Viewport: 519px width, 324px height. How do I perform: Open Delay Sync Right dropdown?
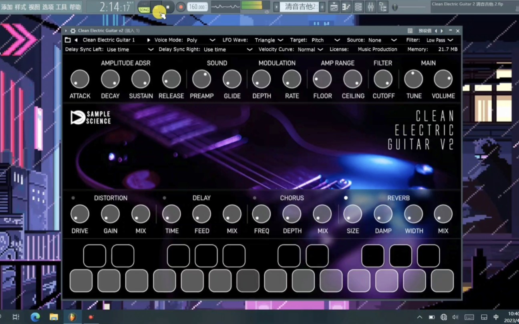228,50
